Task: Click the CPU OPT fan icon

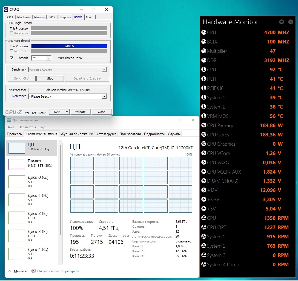Action: click(204, 227)
